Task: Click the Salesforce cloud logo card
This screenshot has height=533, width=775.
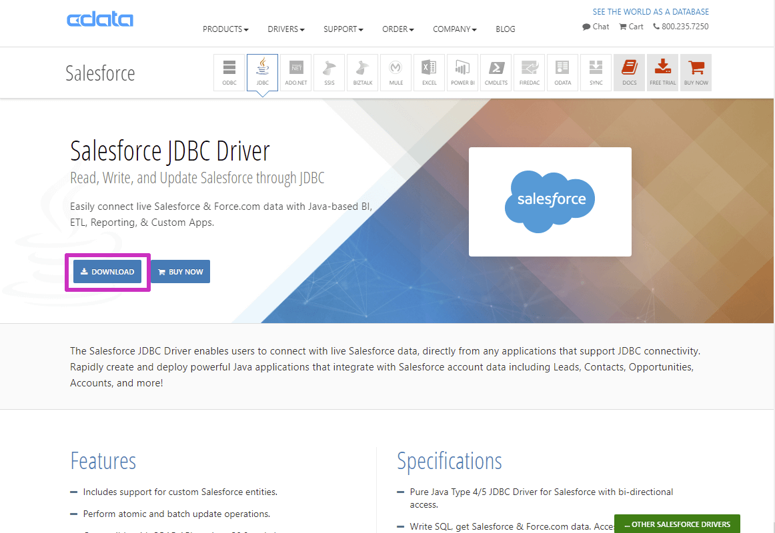Action: pos(550,202)
